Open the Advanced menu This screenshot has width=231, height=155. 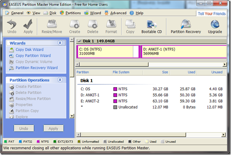115,13
